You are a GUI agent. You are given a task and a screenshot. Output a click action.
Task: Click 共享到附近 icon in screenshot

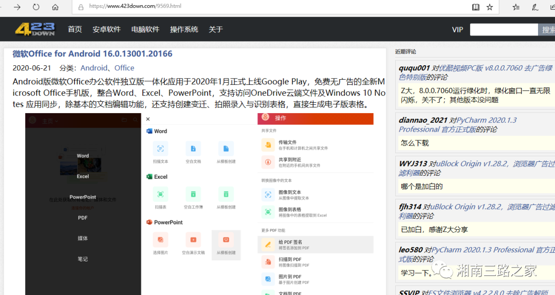(x=268, y=162)
